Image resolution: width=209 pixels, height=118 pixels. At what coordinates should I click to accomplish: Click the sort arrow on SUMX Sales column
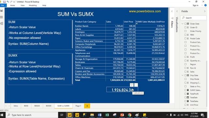[137, 24]
